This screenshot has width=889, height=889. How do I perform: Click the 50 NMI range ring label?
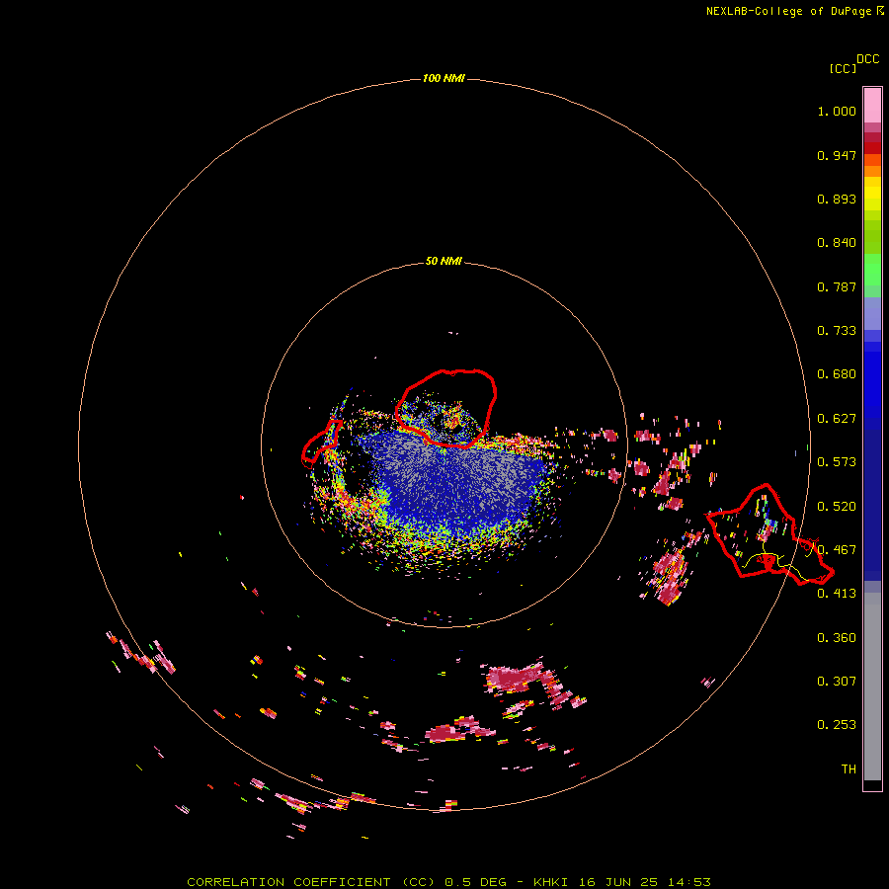coord(444,262)
